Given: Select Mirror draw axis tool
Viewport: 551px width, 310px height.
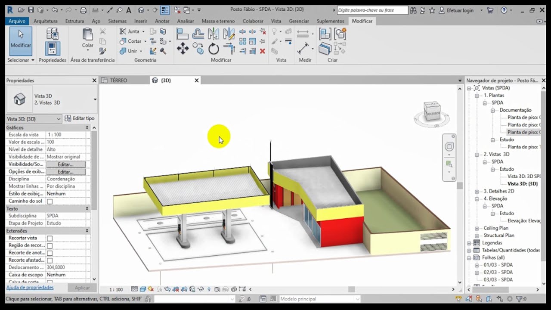Looking at the screenshot, I should pyautogui.click(x=229, y=34).
